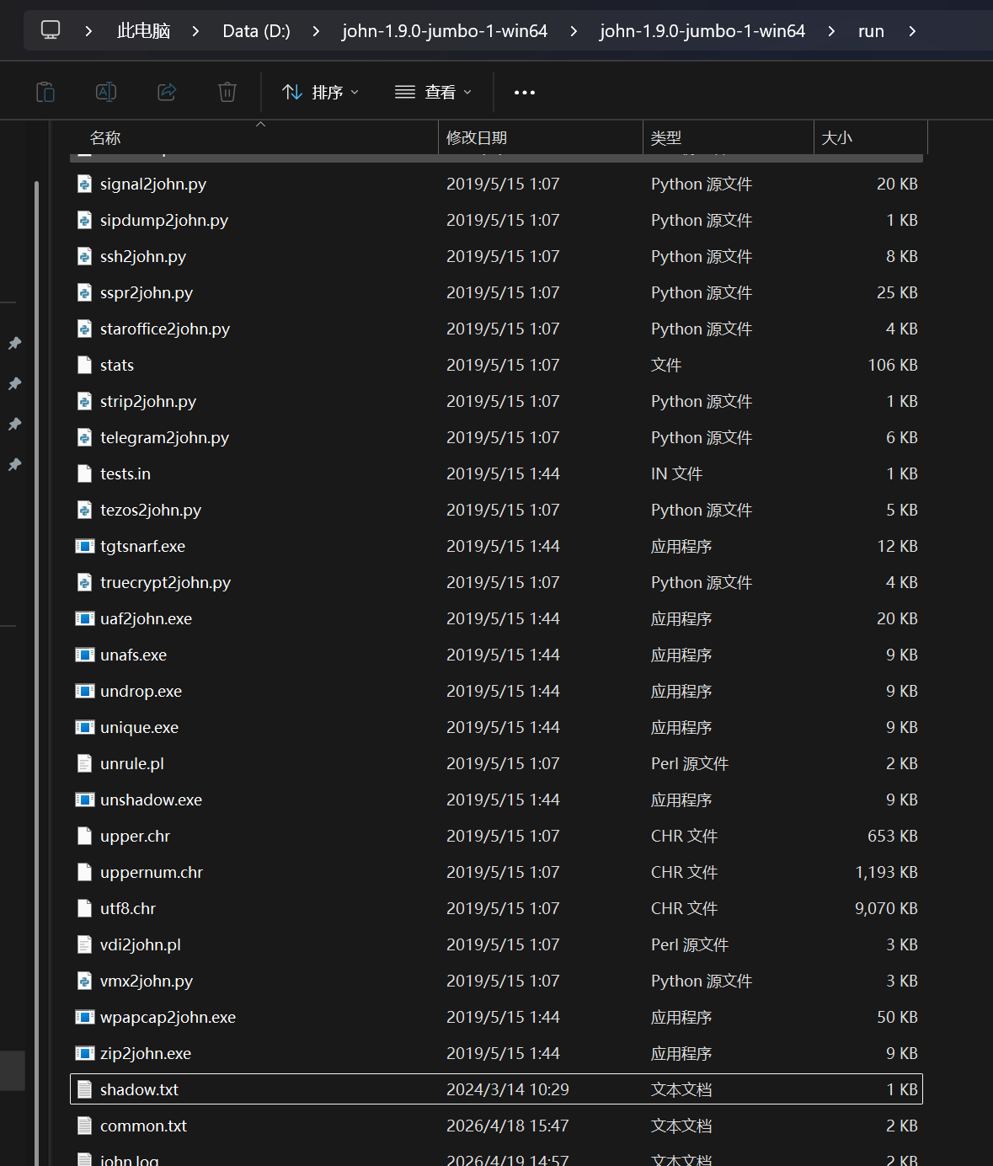Viewport: 993px width, 1166px height.
Task: Click the vmx2john.py file icon
Action: tap(84, 981)
